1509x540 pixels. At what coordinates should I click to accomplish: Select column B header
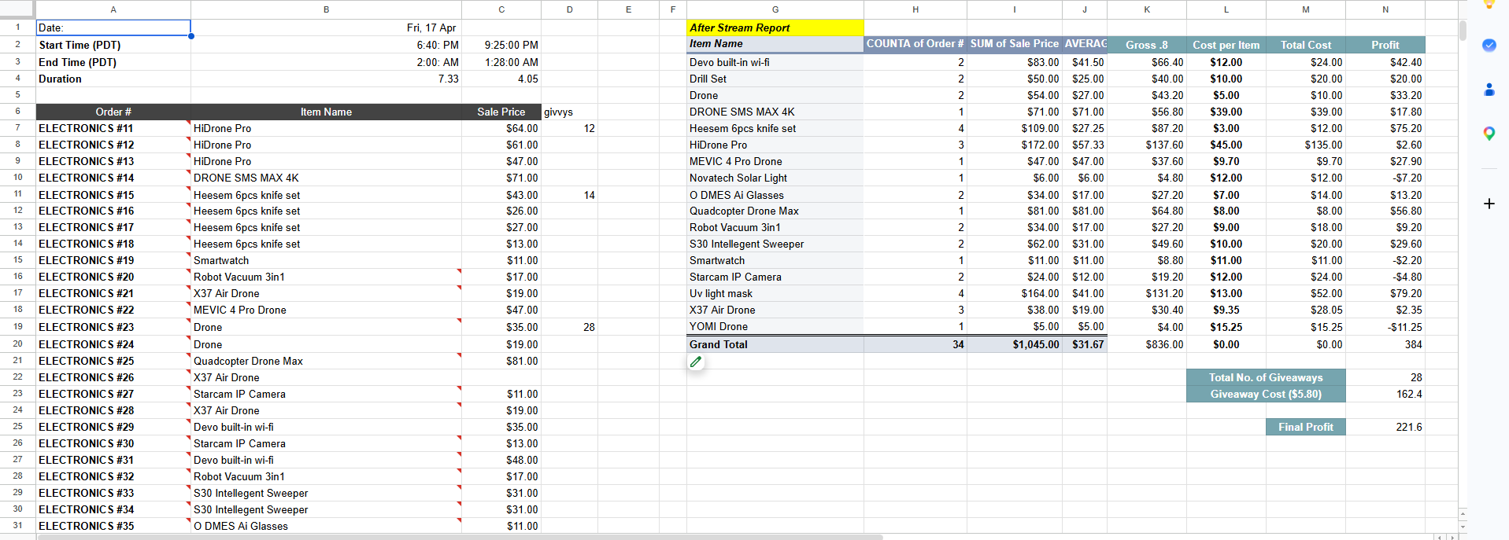click(x=326, y=9)
